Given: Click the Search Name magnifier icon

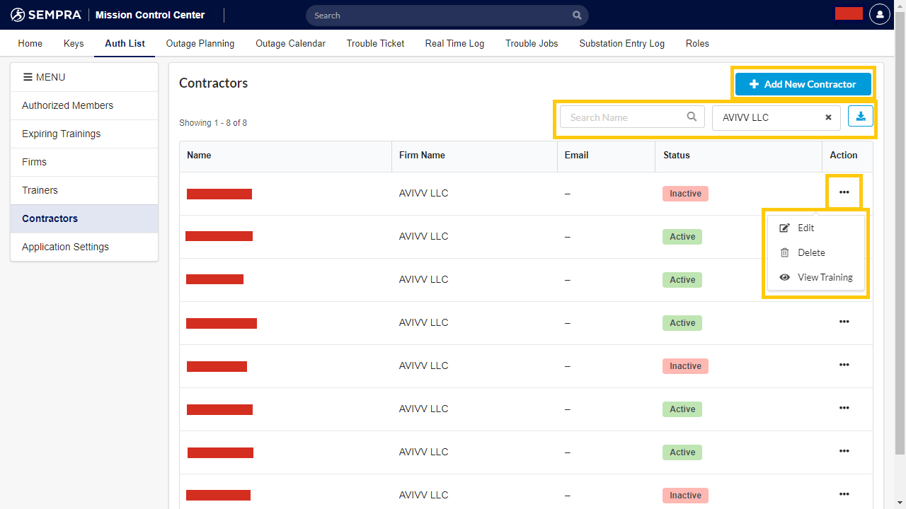Looking at the screenshot, I should (692, 117).
